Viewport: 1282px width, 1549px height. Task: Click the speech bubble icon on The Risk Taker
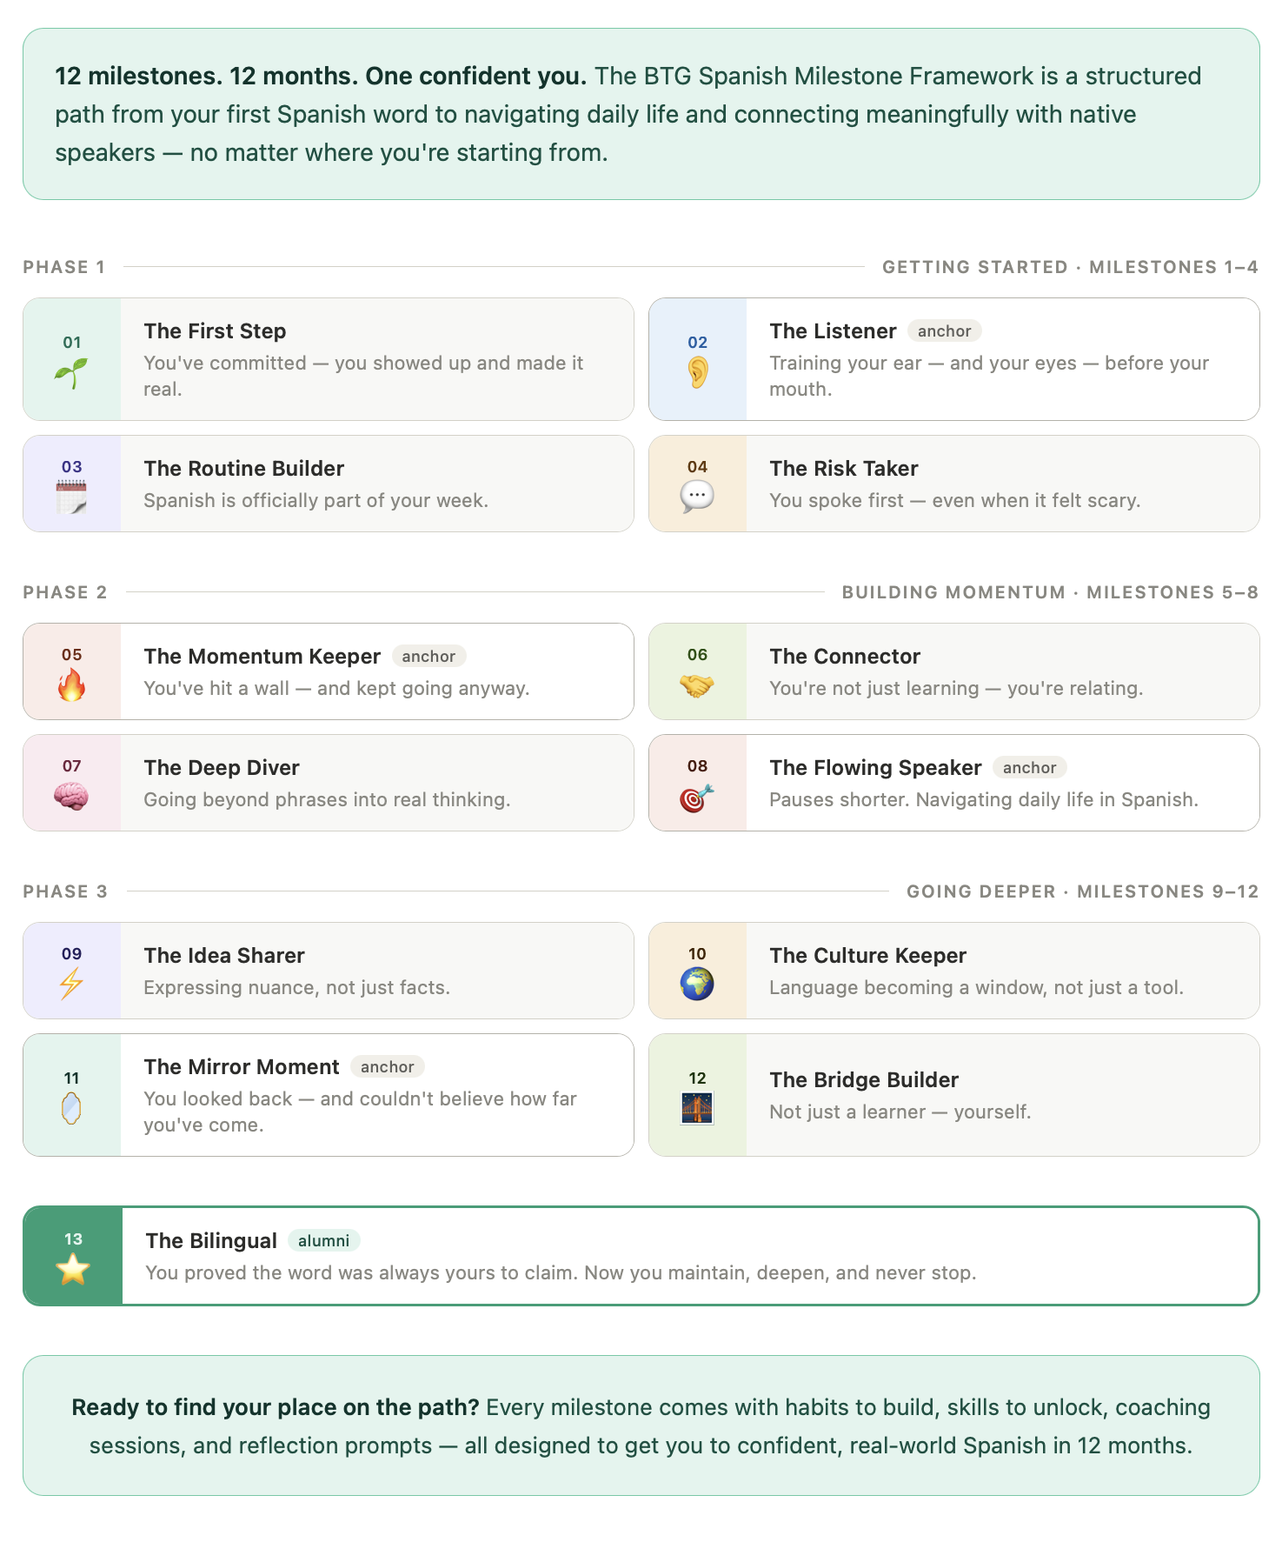(x=697, y=497)
